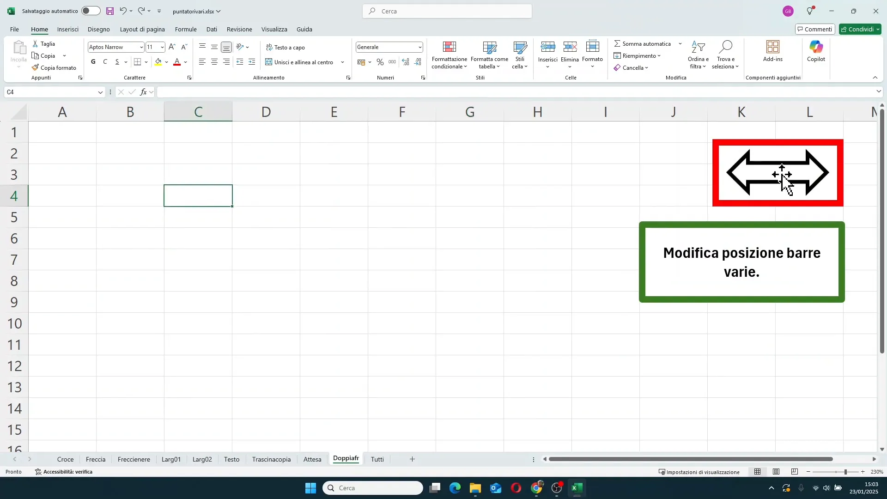Open the Inserisci ribbon tab
This screenshot has width=887, height=499.
point(68,29)
